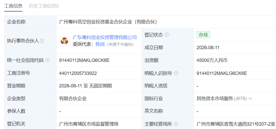The width and height of the screenshot is (276, 129).
Task: Click the 广东粤科 company logo
Action: point(64,41)
